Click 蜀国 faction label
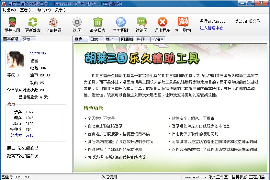The height and width of the screenshot is (180, 270). pyautogui.click(x=34, y=61)
